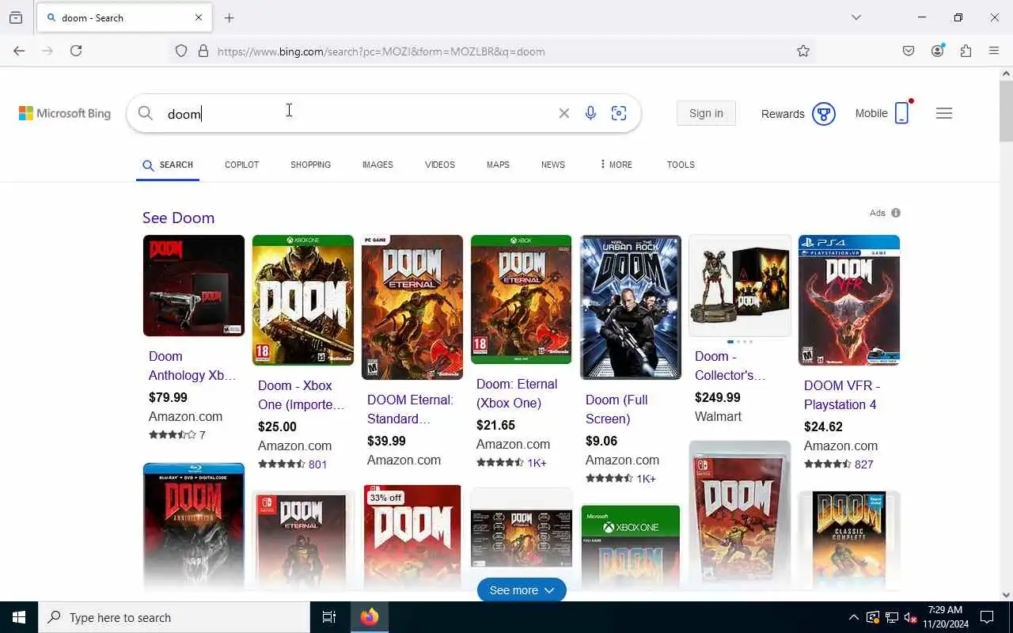The width and height of the screenshot is (1013, 633).
Task: Open Firefox application hamburger menu
Action: point(994,51)
